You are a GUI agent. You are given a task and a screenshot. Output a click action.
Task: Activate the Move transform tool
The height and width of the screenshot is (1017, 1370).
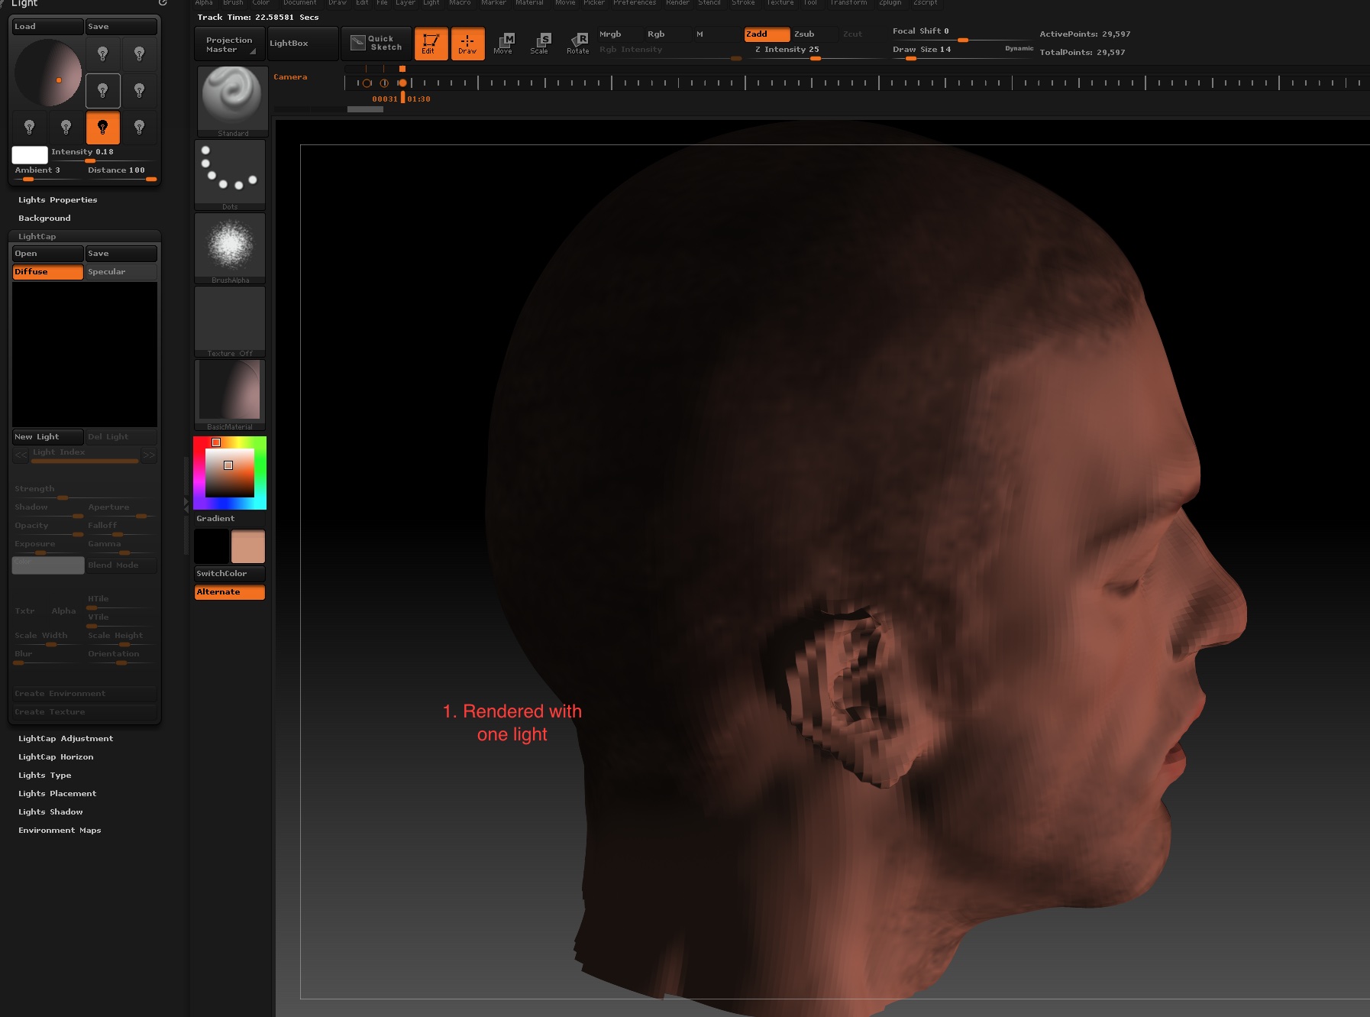[503, 43]
